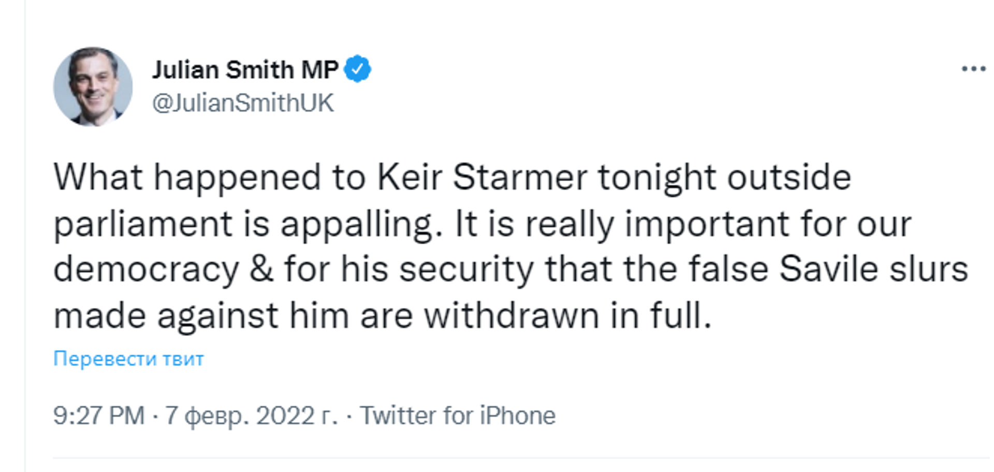This screenshot has height=472, width=994.
Task: Click the tweet's first line about Keir Starmer
Action: click(x=452, y=178)
